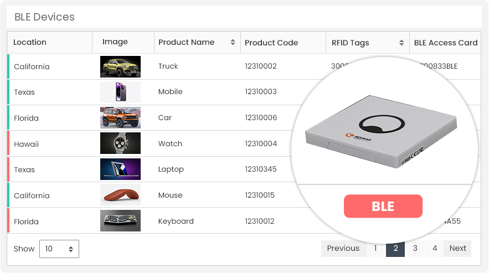The height and width of the screenshot is (273, 489).
Task: Open the Truck product thumbnail
Action: coord(120,66)
